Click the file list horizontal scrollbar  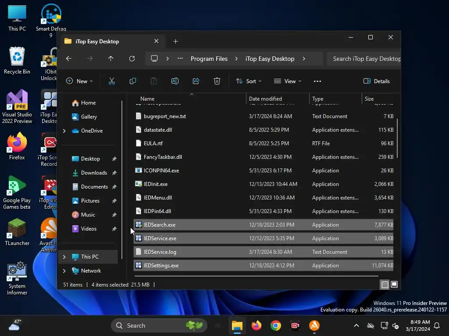(x=256, y=276)
